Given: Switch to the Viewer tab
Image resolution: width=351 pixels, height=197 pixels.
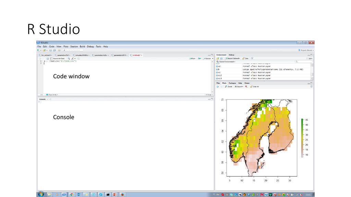Looking at the screenshot, I should pos(247,83).
